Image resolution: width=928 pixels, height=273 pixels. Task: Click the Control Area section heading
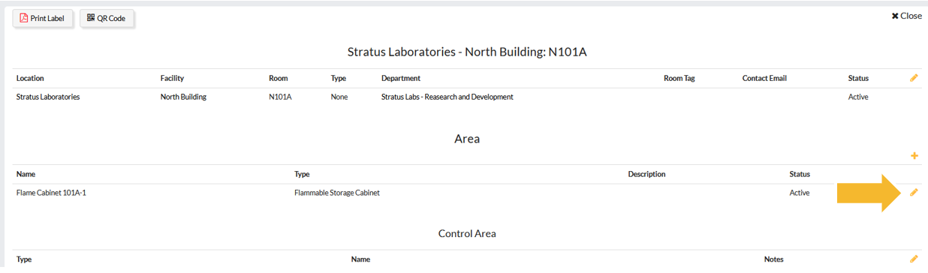pos(467,233)
